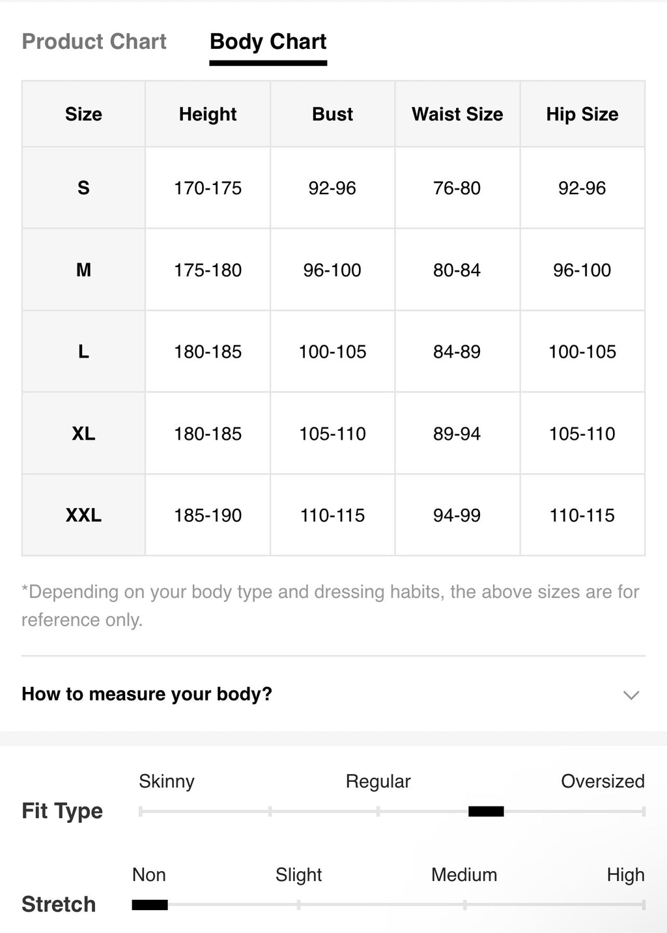Click the XXL waist 94-99 cell
The height and width of the screenshot is (933, 667).
coord(457,515)
